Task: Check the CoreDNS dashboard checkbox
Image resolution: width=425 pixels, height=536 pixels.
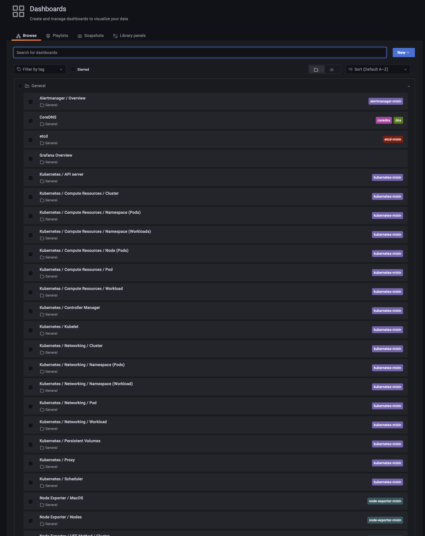Action: click(31, 121)
